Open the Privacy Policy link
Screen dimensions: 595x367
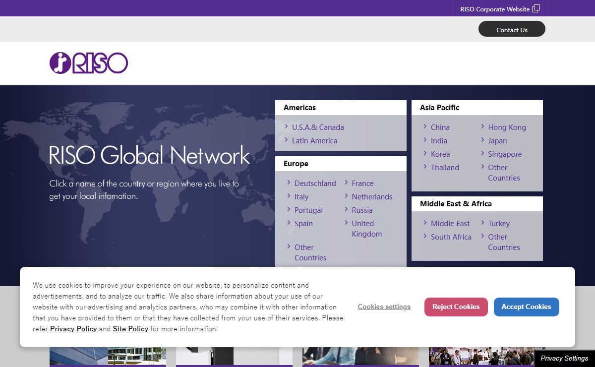click(73, 329)
